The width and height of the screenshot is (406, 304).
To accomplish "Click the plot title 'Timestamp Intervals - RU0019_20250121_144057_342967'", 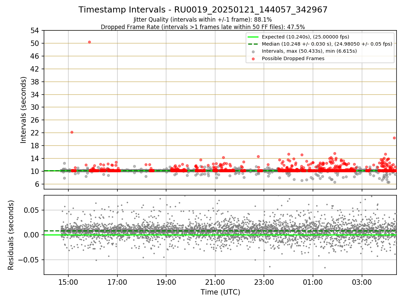I will click(203, 10).
